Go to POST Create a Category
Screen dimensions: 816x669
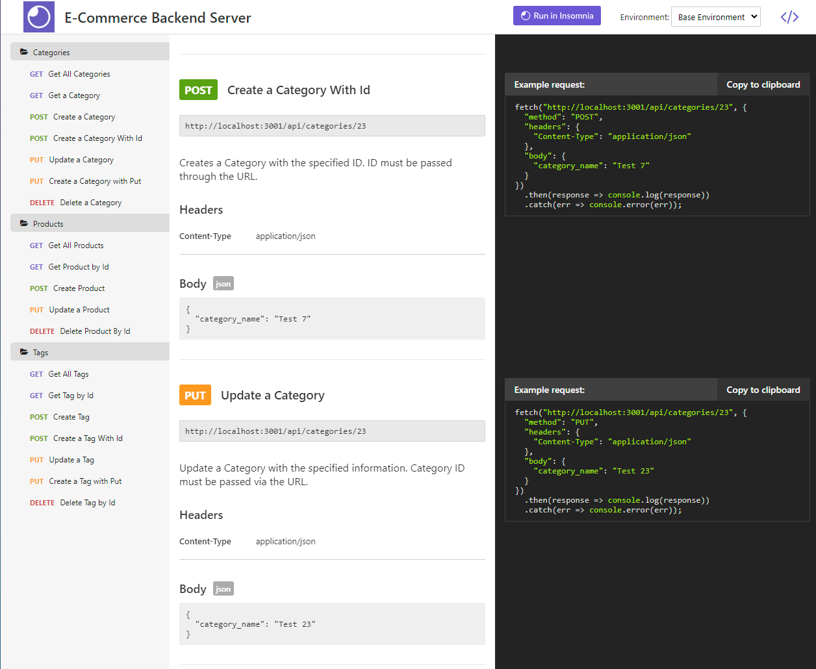click(x=73, y=117)
